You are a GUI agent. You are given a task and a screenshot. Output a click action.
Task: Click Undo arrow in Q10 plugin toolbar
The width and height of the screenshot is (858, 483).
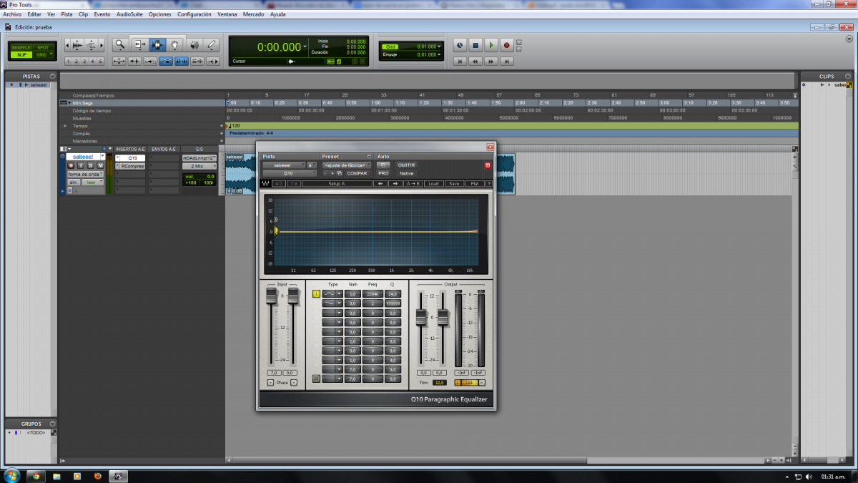click(279, 184)
